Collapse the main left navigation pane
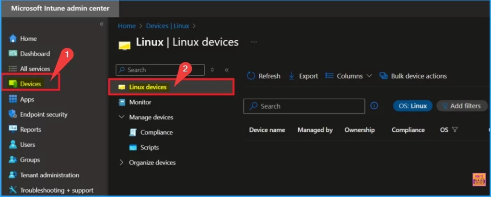The width and height of the screenshot is (491, 197). pyautogui.click(x=102, y=24)
